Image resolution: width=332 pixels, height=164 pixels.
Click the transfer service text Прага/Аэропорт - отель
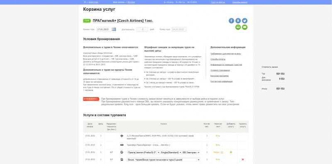[x=149, y=145]
